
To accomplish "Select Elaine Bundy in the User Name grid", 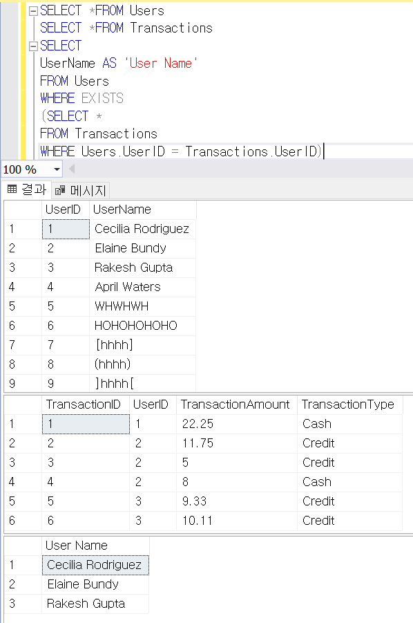I will pos(95,584).
